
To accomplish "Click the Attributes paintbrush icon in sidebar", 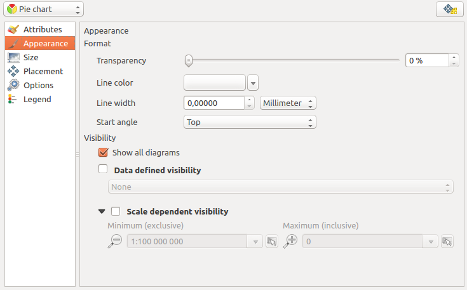I will 13,30.
